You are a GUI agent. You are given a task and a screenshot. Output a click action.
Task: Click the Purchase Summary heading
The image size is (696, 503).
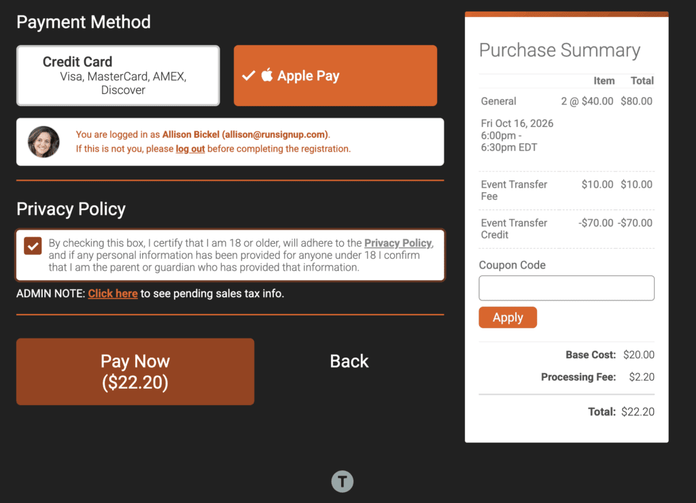point(559,50)
